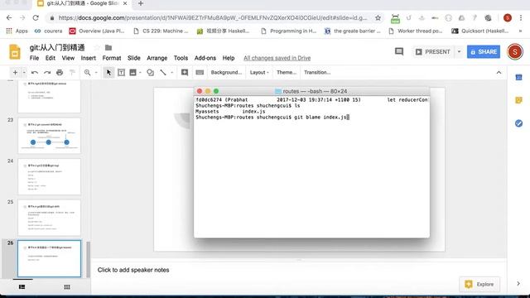Open the Present options dropdown arrow
This screenshot has height=298, width=530.
(x=459, y=51)
